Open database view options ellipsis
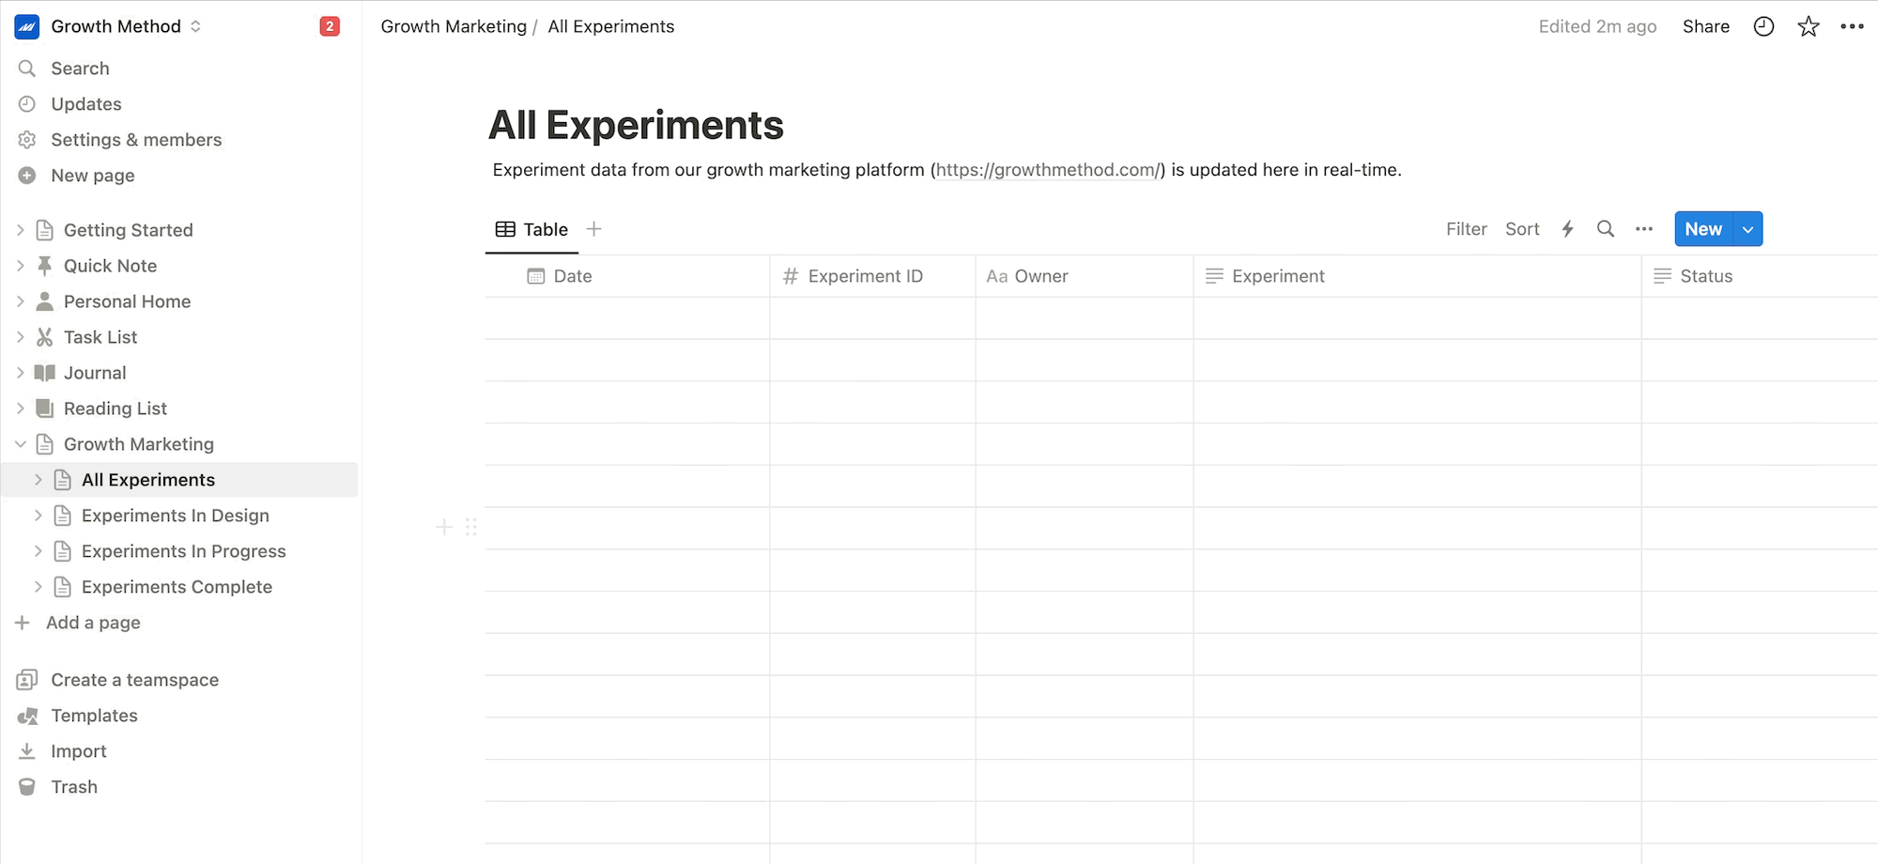 click(1643, 229)
